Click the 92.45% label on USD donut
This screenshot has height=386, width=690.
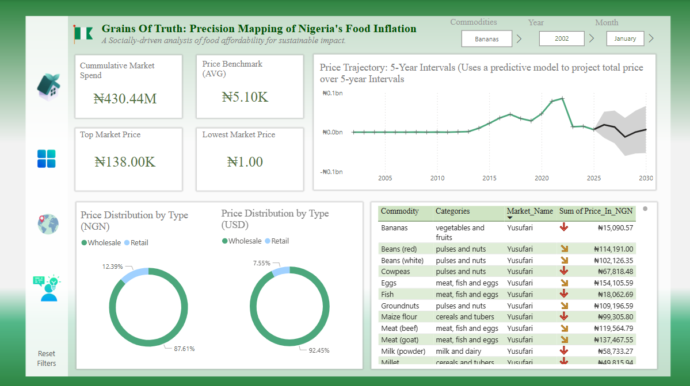click(x=319, y=350)
